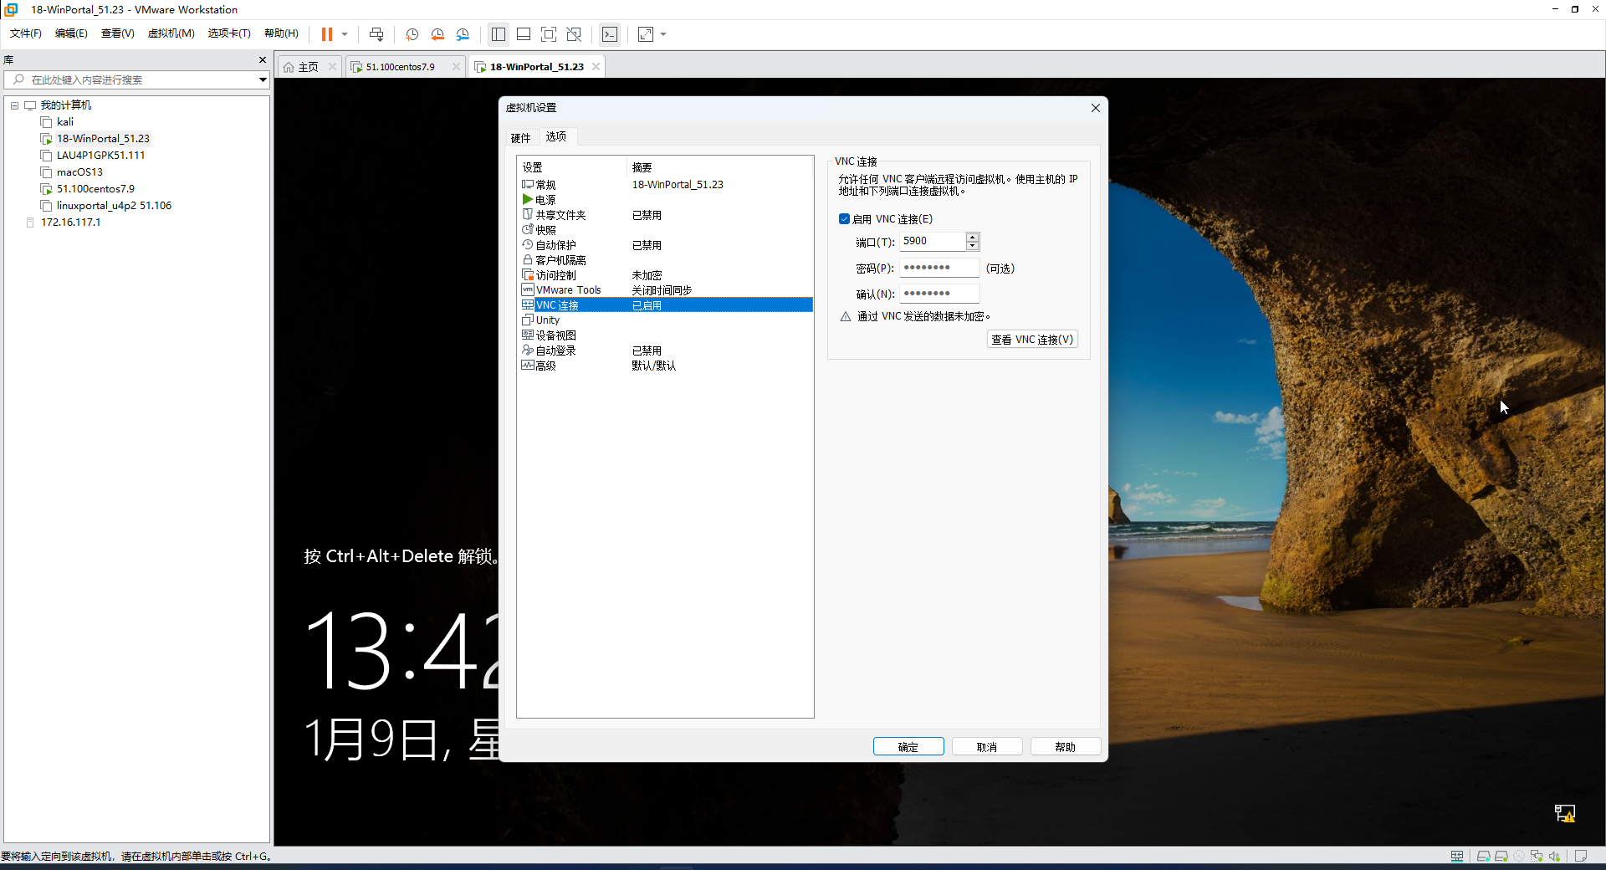Screen dimensions: 1606x870
Task: Click the network adapter status bar icon
Action: 1537,856
